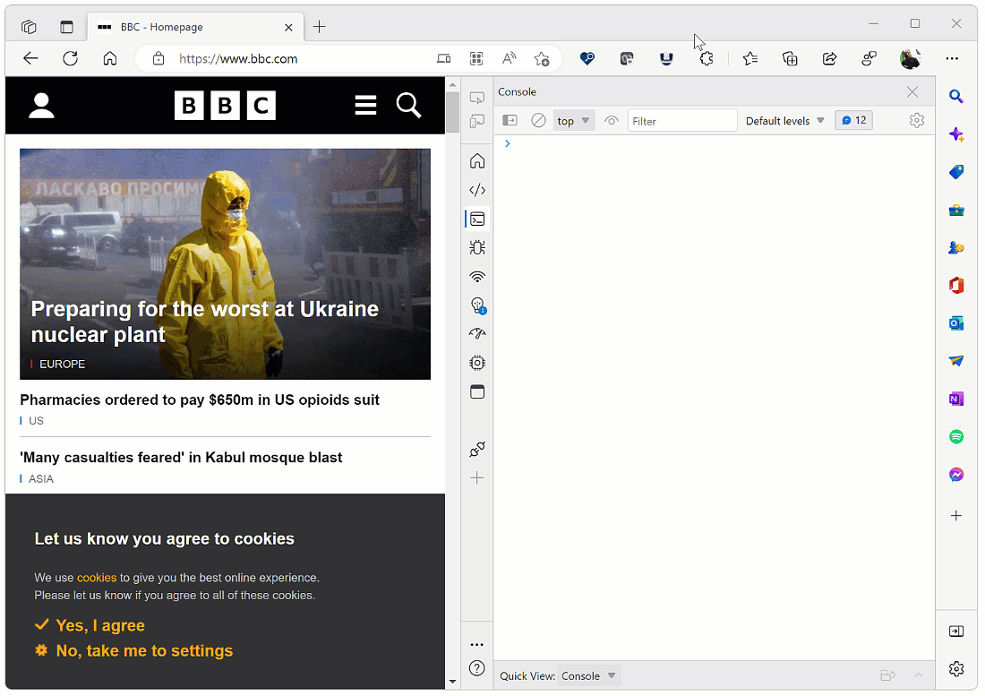Open the Performance gauge tool
The width and height of the screenshot is (985, 696).
tap(477, 333)
